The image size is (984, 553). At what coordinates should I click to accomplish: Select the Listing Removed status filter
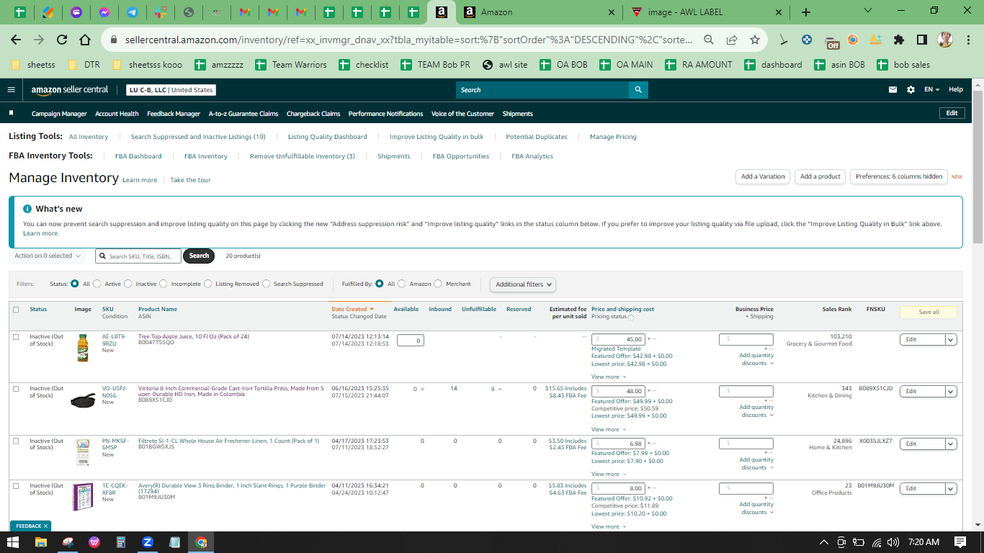pos(208,284)
